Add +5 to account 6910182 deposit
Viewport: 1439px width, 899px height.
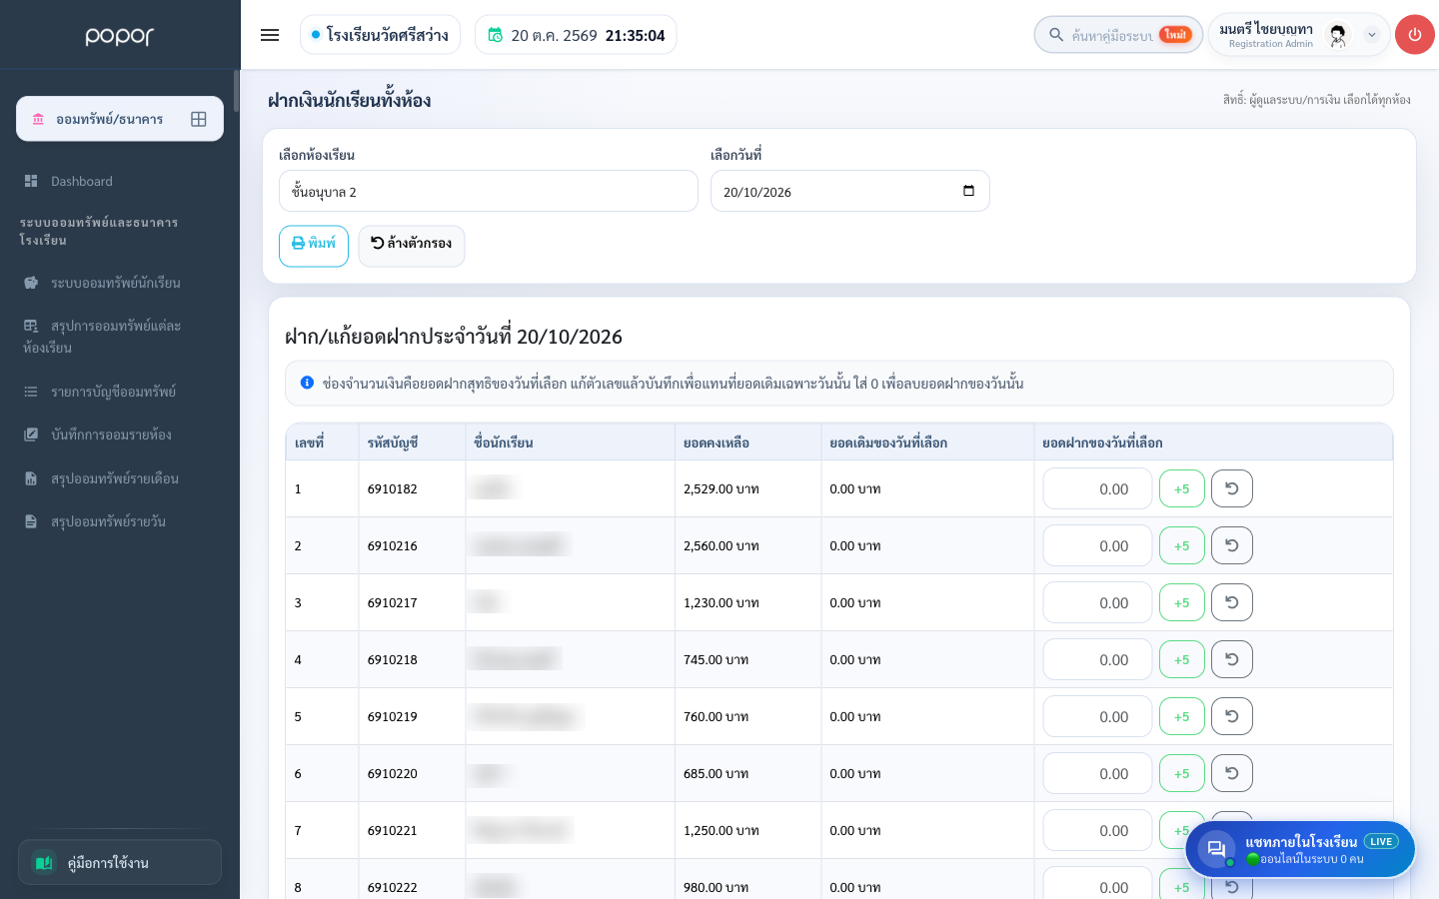(x=1182, y=488)
